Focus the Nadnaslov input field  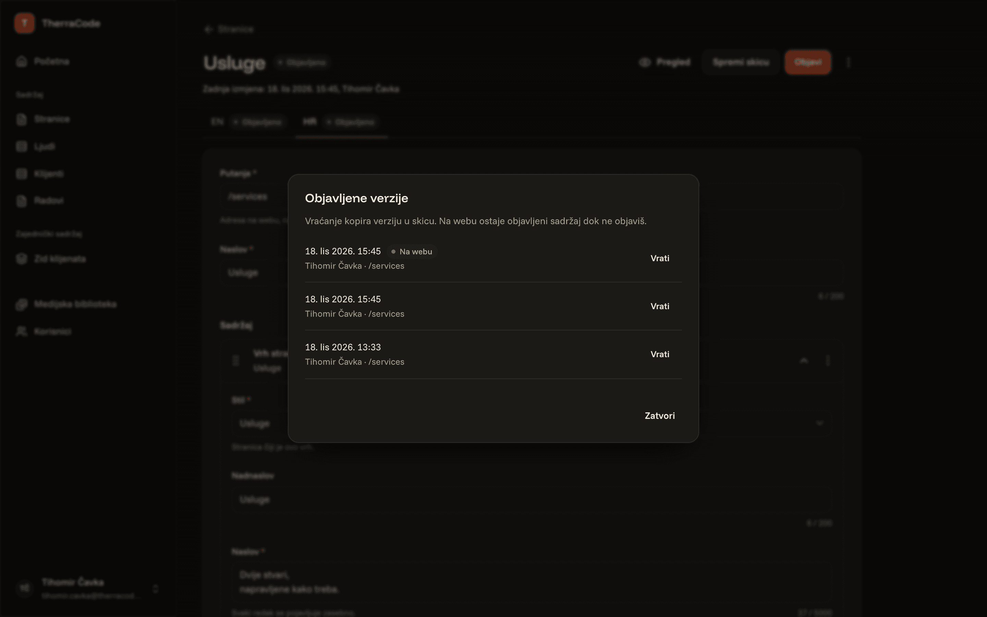(532, 499)
